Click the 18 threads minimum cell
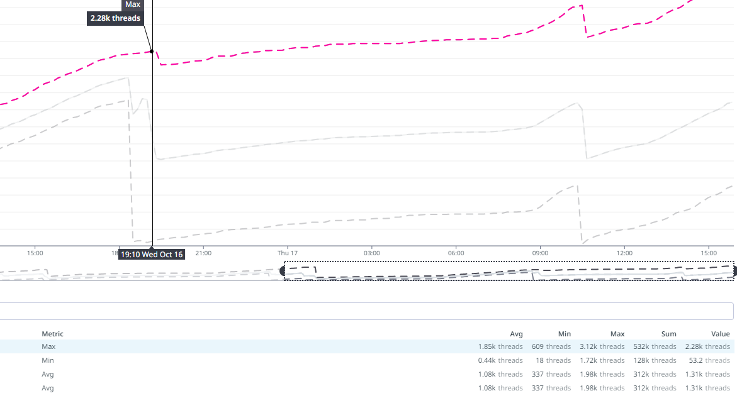737x403 pixels. tap(553, 360)
